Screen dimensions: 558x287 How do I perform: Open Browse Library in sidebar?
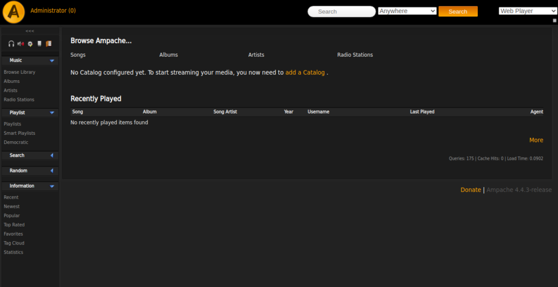[20, 72]
